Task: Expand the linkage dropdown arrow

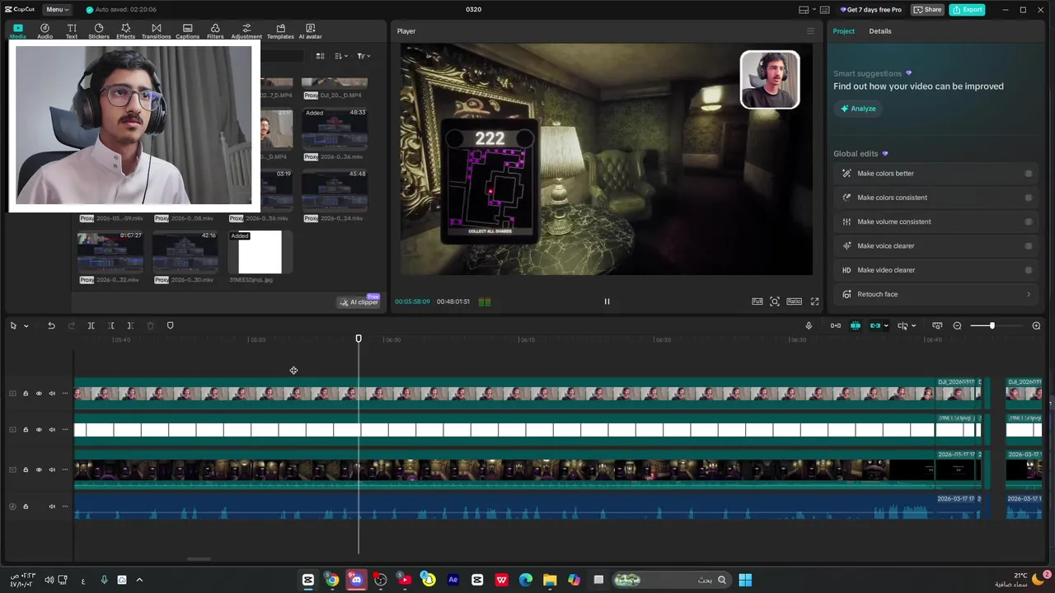Action: [886, 326]
